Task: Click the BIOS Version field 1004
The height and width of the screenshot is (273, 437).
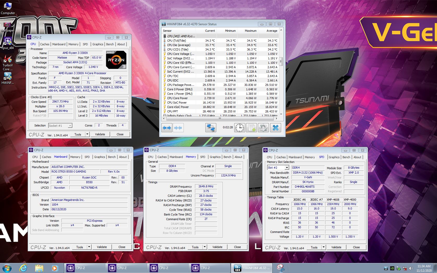Action: pos(89,205)
